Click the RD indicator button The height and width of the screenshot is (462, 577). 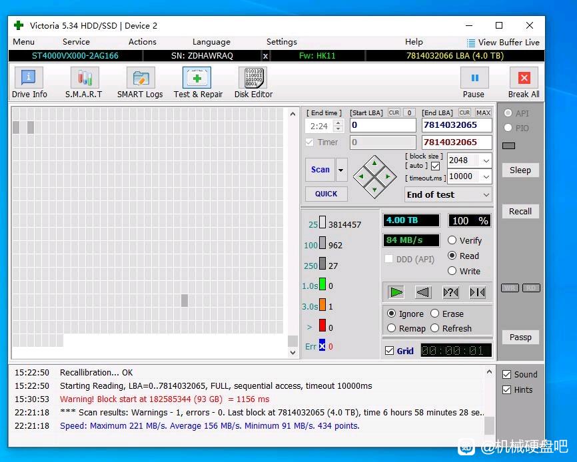tap(531, 288)
